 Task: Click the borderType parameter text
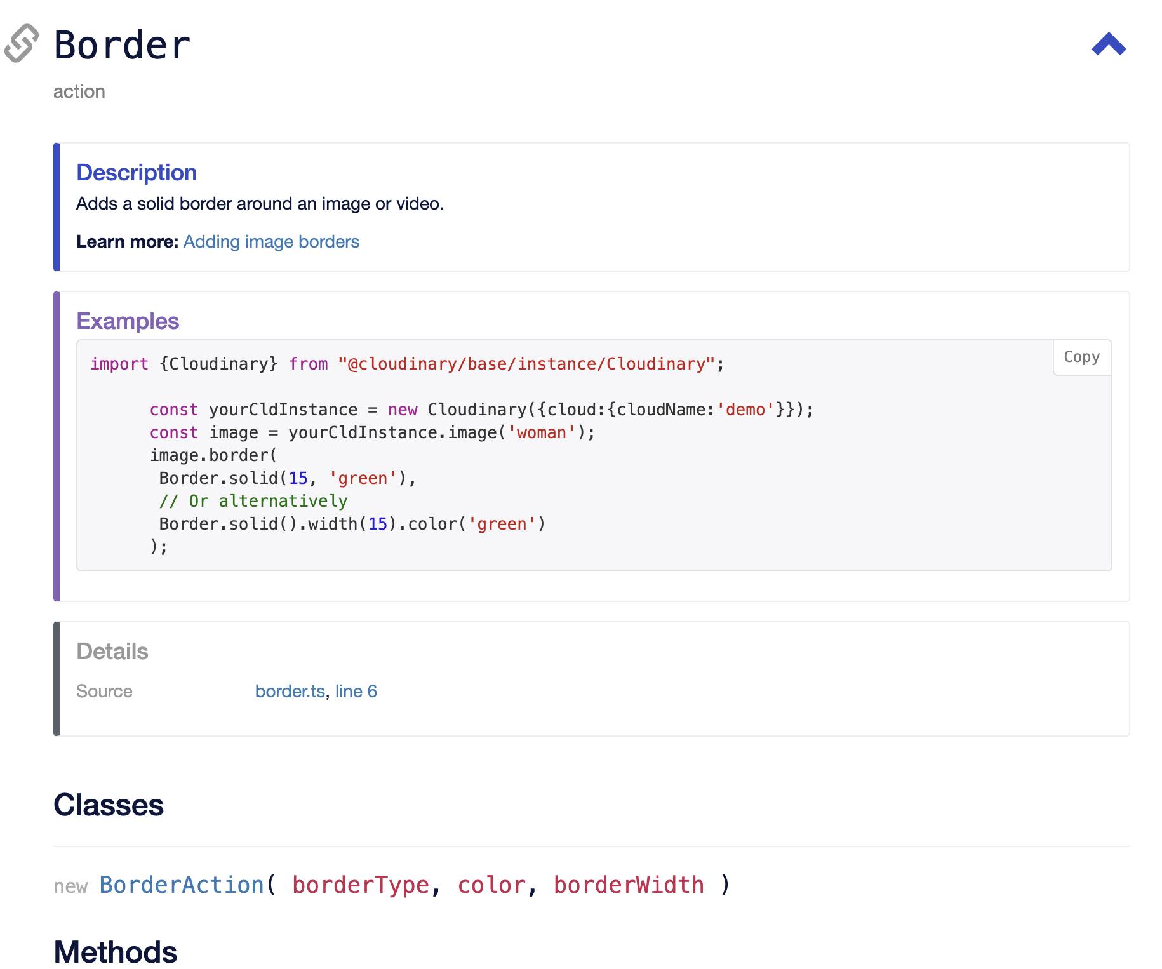click(361, 885)
